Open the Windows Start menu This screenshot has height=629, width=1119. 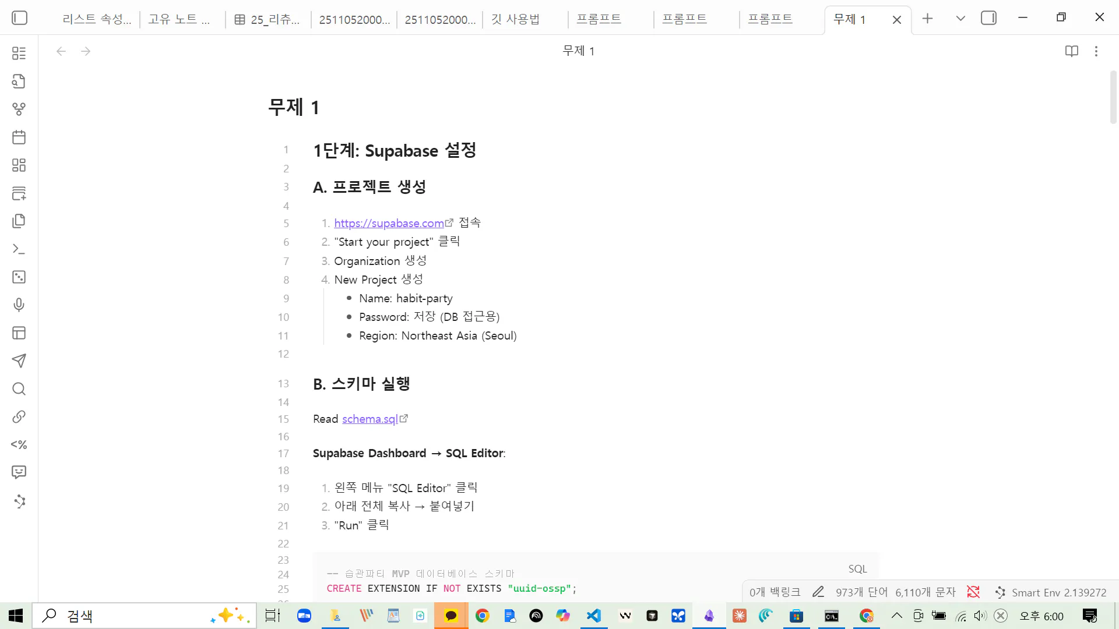point(16,616)
